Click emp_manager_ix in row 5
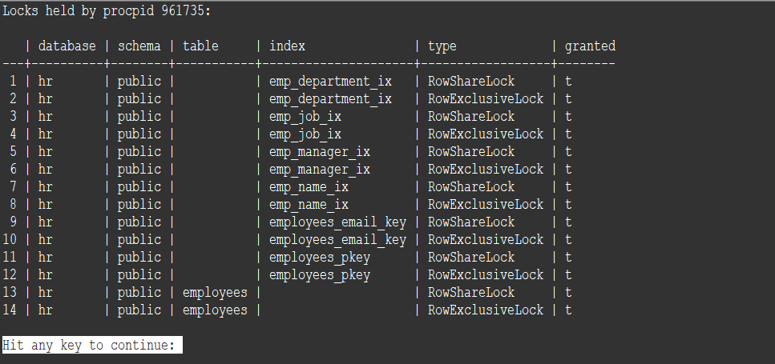The width and height of the screenshot is (775, 364). [x=319, y=152]
